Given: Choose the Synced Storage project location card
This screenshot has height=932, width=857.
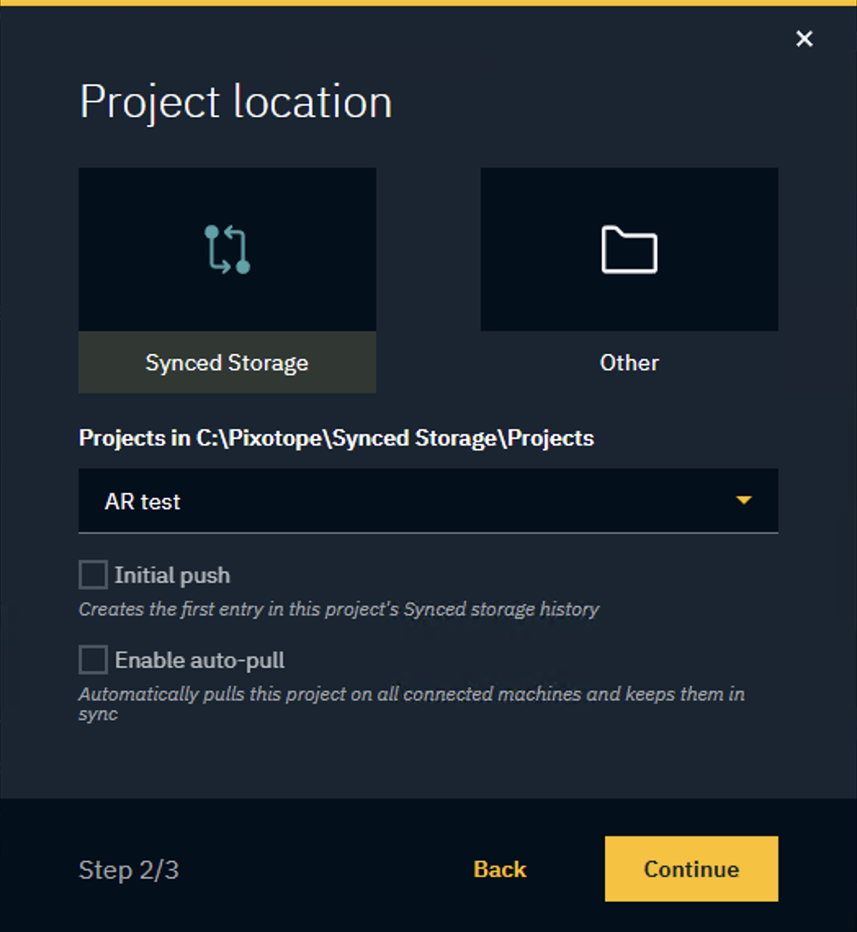Looking at the screenshot, I should (227, 278).
